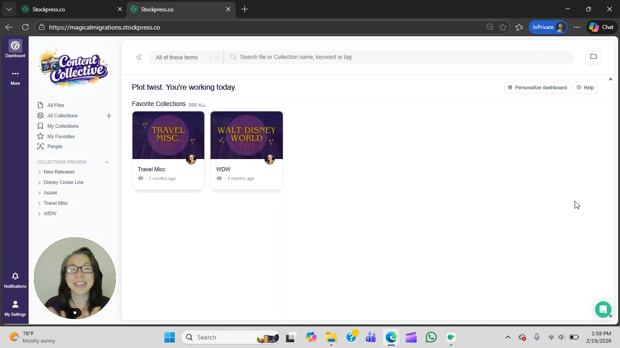Click Personalize dashboard
The height and width of the screenshot is (348, 620).
coord(537,87)
